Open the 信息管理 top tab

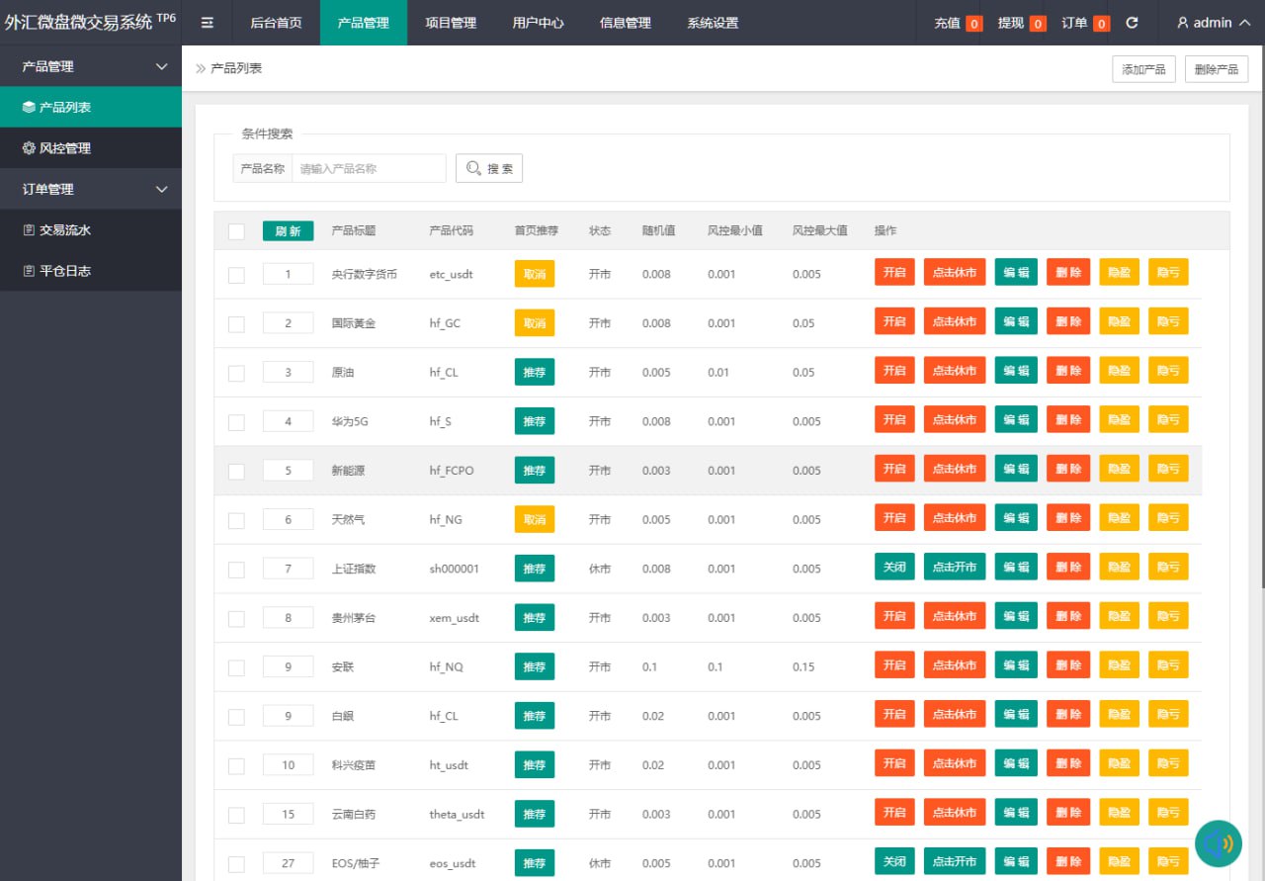tap(626, 23)
